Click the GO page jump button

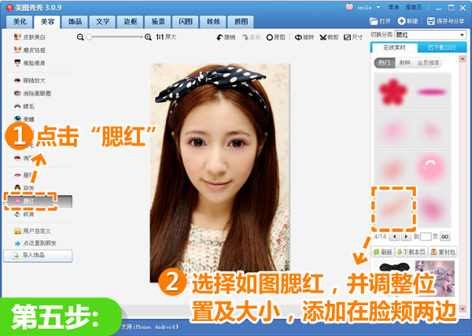(445, 237)
